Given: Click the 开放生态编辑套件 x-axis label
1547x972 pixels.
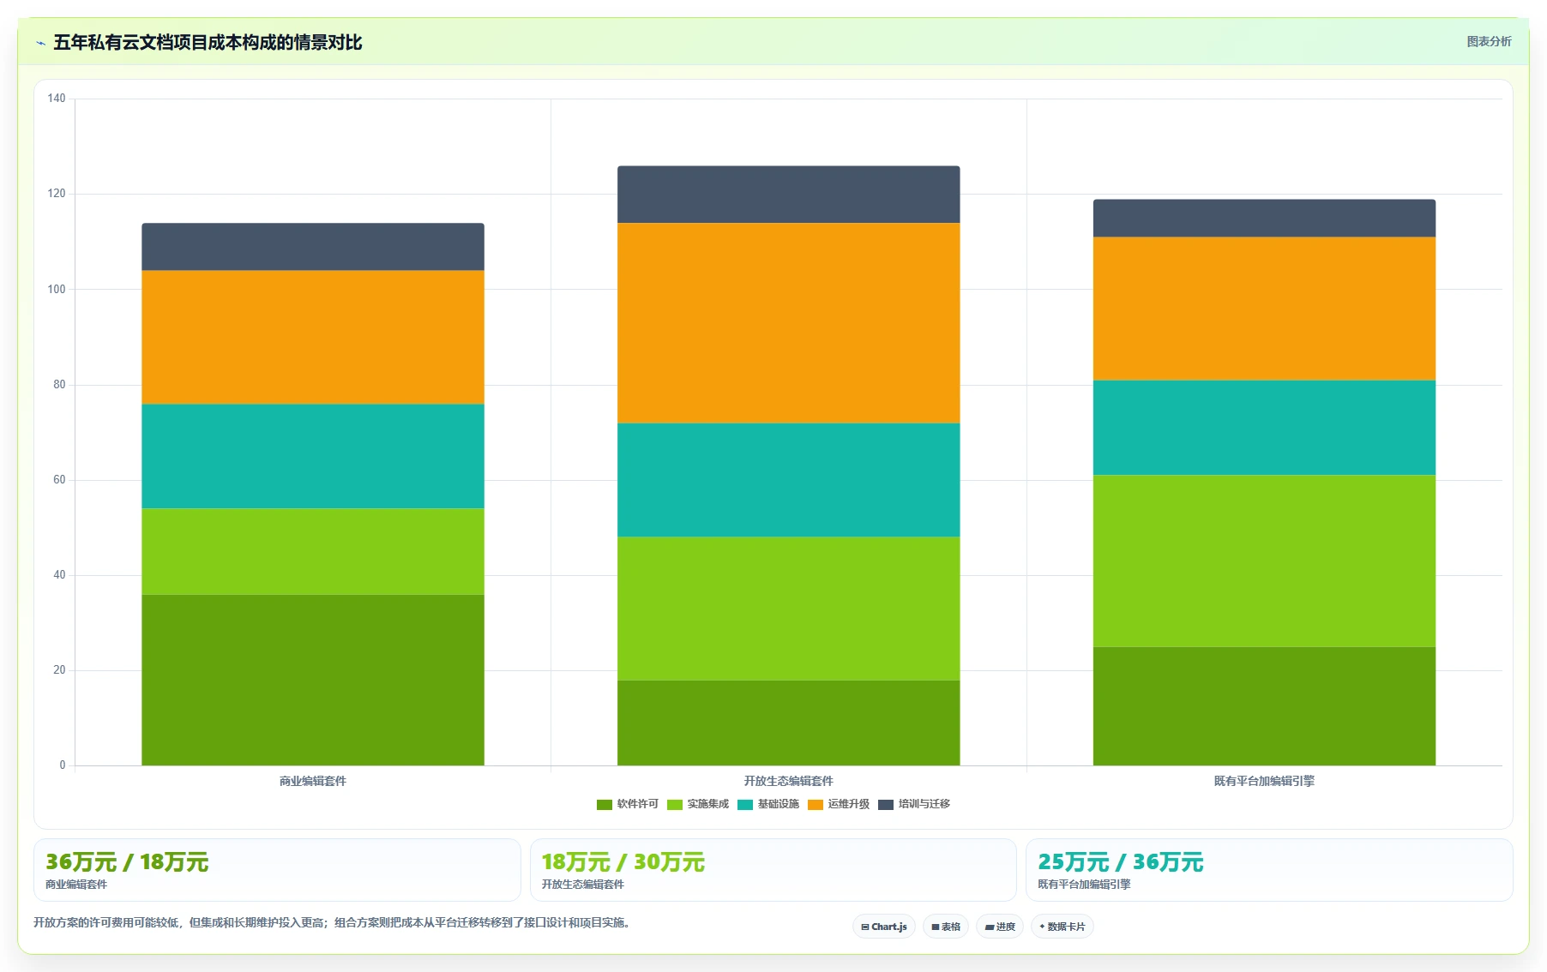Looking at the screenshot, I should pos(789,781).
